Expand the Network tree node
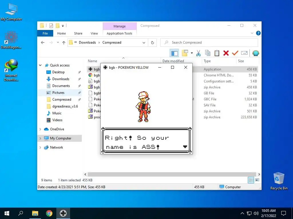 coord(40,147)
